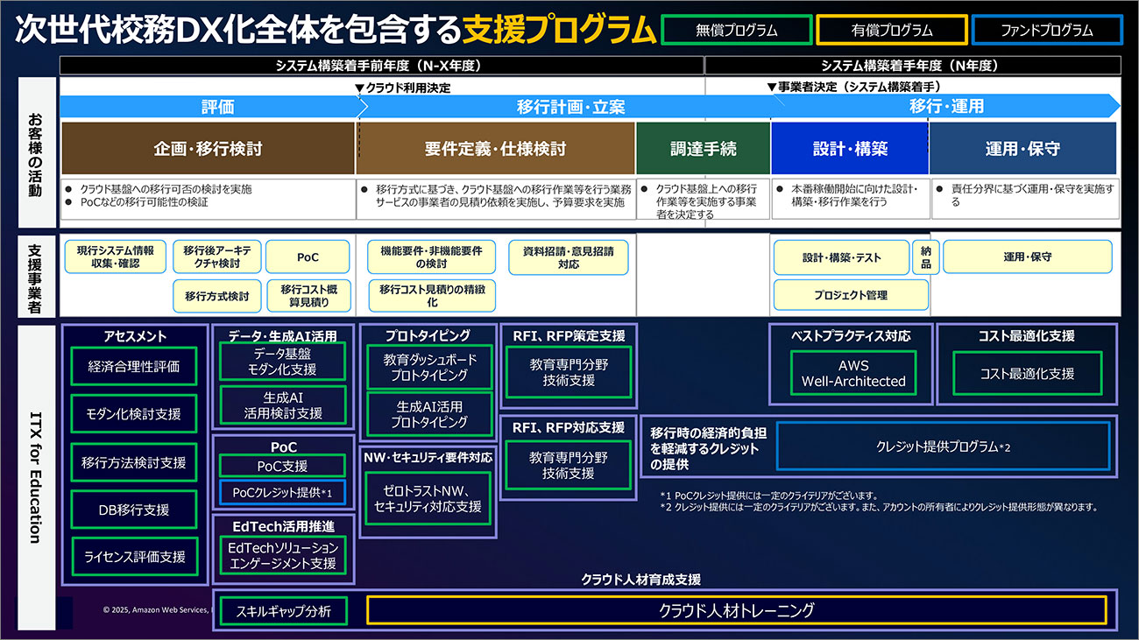The width and height of the screenshot is (1139, 640).
Task: Choose the DB移行支援 box
Action: 134,510
